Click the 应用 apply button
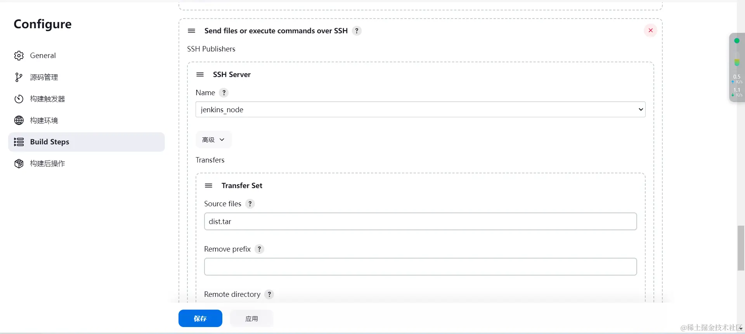Viewport: 745px width, 334px height. click(x=252, y=319)
